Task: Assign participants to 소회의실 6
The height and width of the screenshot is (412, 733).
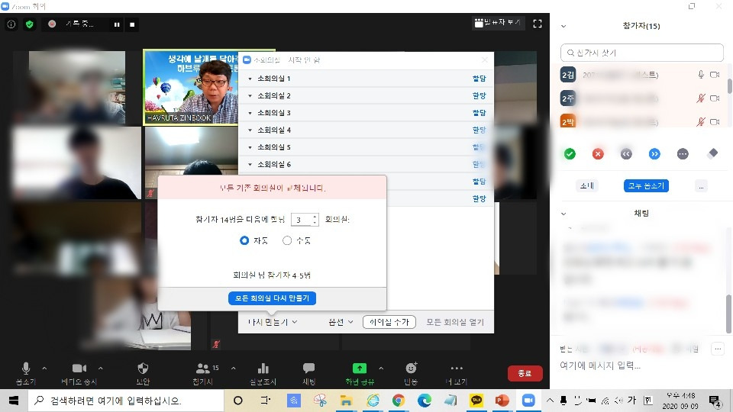Action: [x=479, y=164]
